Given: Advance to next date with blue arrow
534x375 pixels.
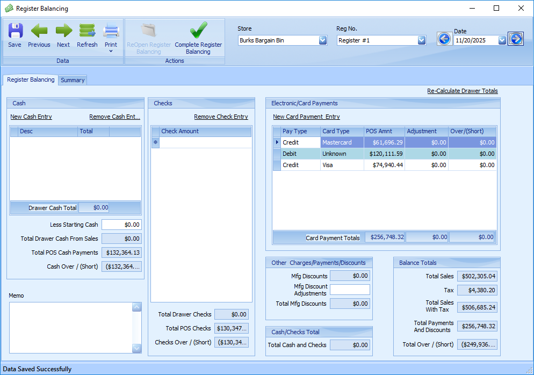Looking at the screenshot, I should pyautogui.click(x=516, y=39).
